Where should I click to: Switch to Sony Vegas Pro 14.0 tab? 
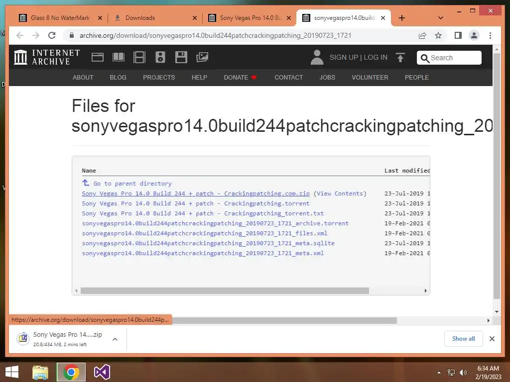[x=250, y=18]
